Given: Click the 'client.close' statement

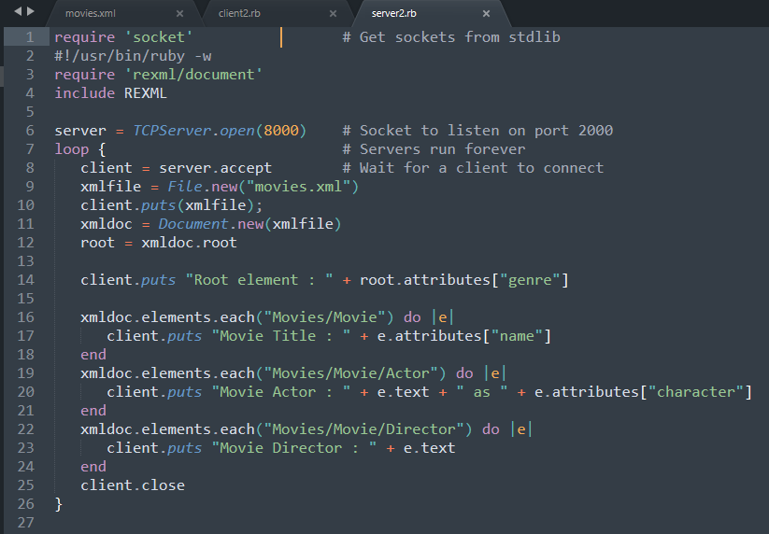Looking at the screenshot, I should pyautogui.click(x=133, y=485).
